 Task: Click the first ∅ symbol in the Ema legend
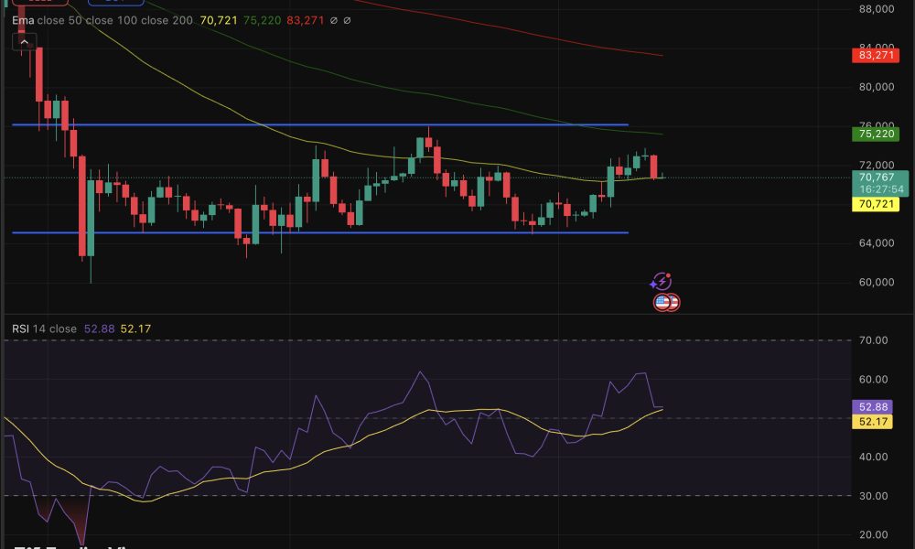(x=334, y=19)
